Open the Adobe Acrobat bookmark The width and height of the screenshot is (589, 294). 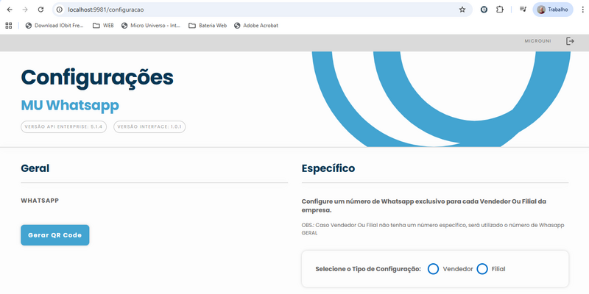point(258,25)
